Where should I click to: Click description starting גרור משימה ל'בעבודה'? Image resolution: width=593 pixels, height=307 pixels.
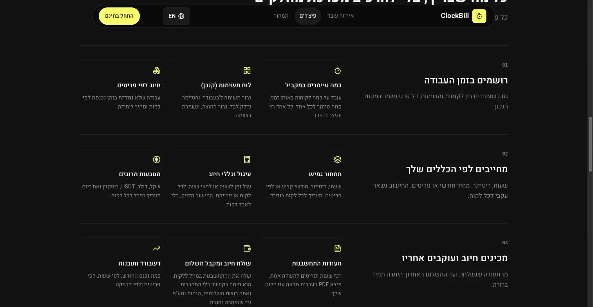point(216,107)
